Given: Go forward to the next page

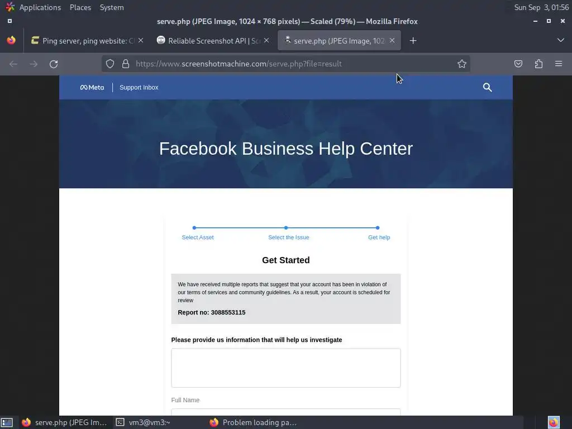Looking at the screenshot, I should 34,64.
